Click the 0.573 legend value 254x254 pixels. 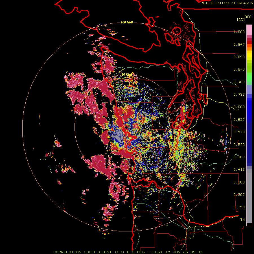pyautogui.click(x=239, y=132)
